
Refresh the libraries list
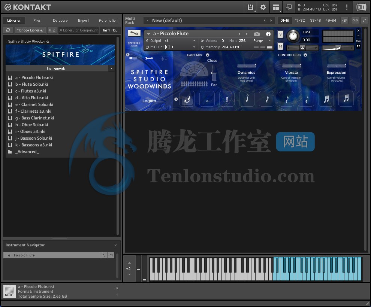8,30
